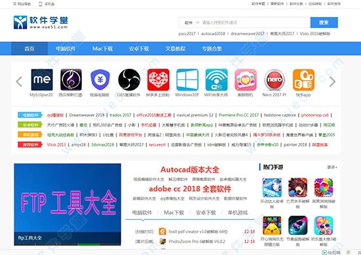Open the 文章教程 nav menu item

[x=175, y=49]
